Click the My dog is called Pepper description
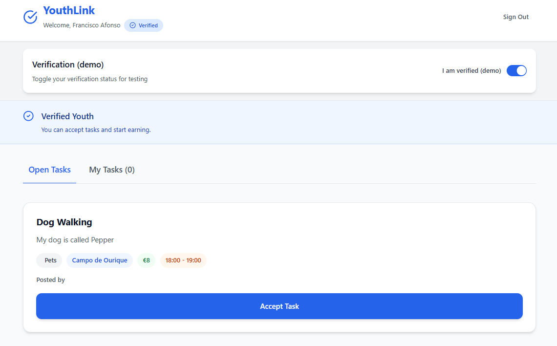The width and height of the screenshot is (557, 346). coord(75,240)
